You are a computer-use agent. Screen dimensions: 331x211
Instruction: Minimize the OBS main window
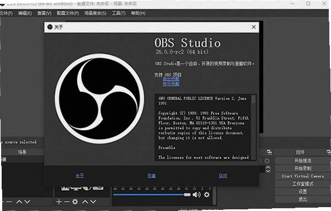(x=292, y=3)
